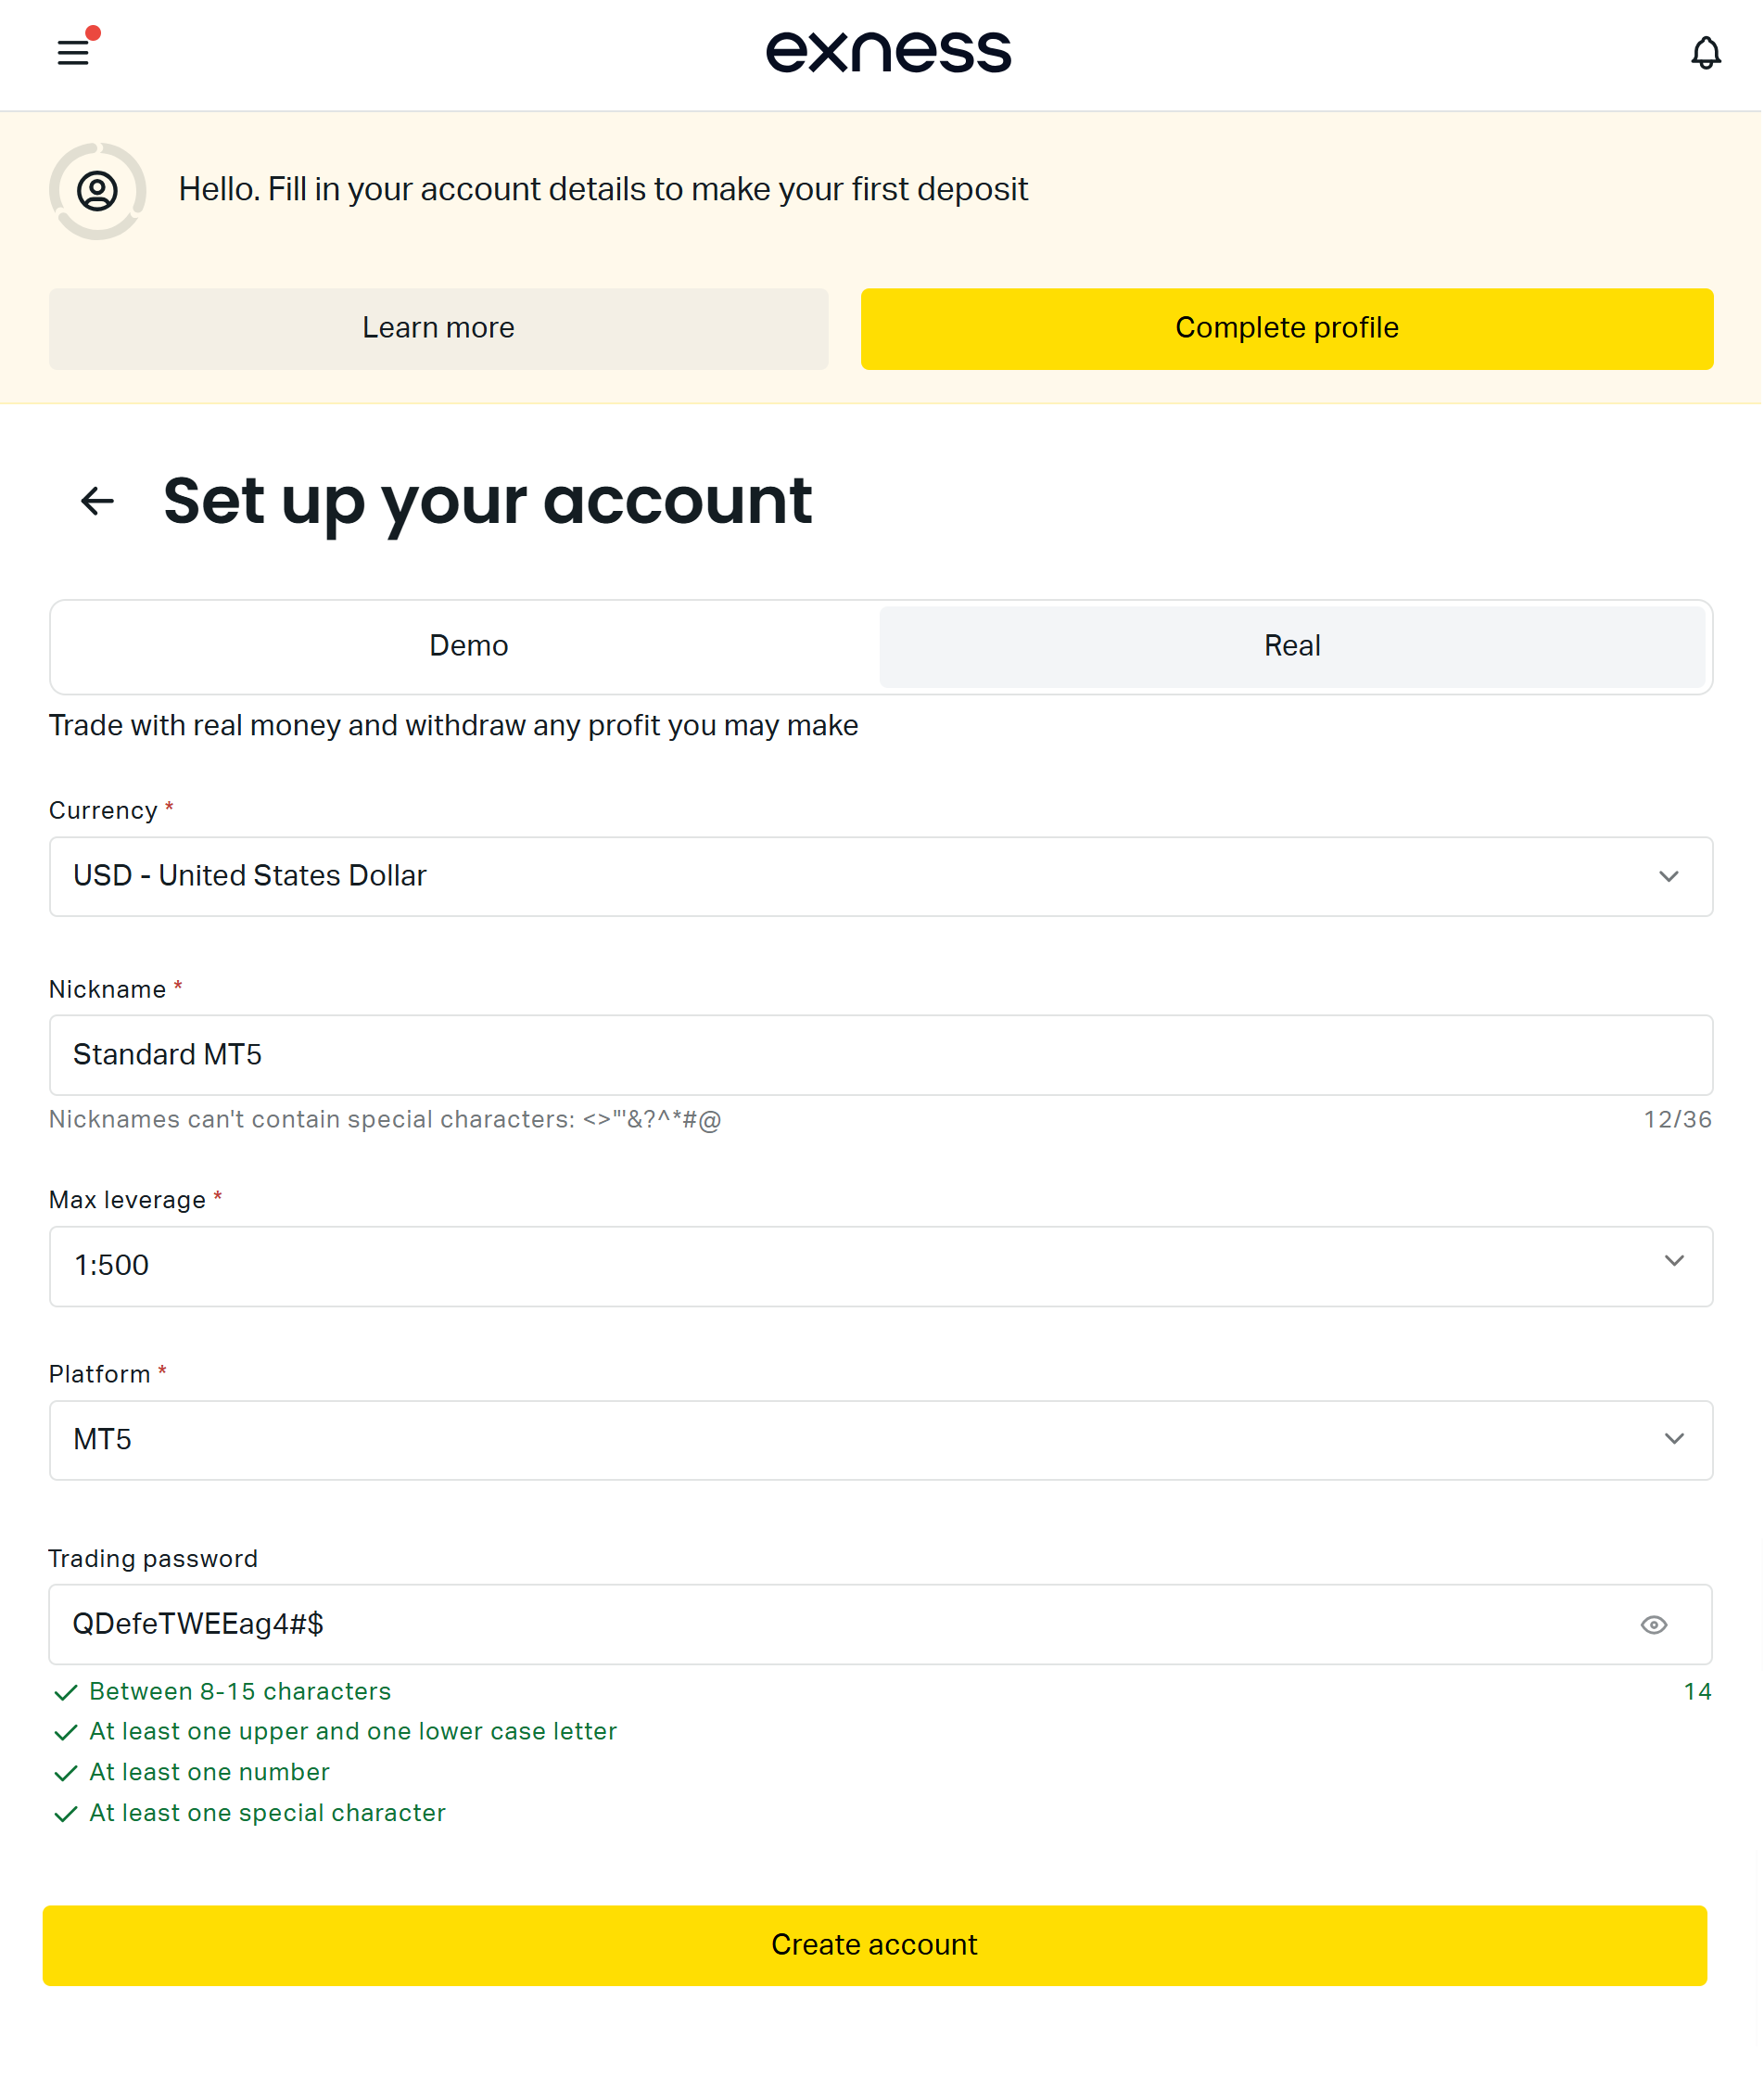Open the Currency dropdown
This screenshot has height=2077, width=1764.
880,877
